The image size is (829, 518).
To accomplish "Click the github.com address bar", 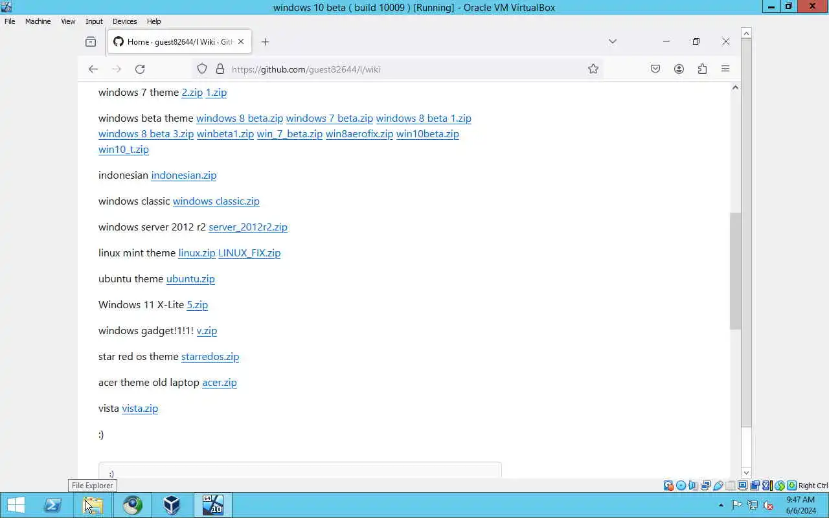I will pyautogui.click(x=397, y=69).
